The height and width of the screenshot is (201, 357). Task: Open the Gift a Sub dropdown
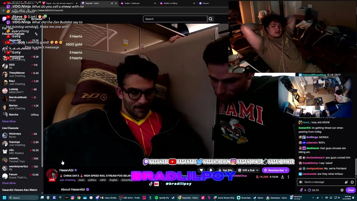pyautogui.click(x=248, y=170)
